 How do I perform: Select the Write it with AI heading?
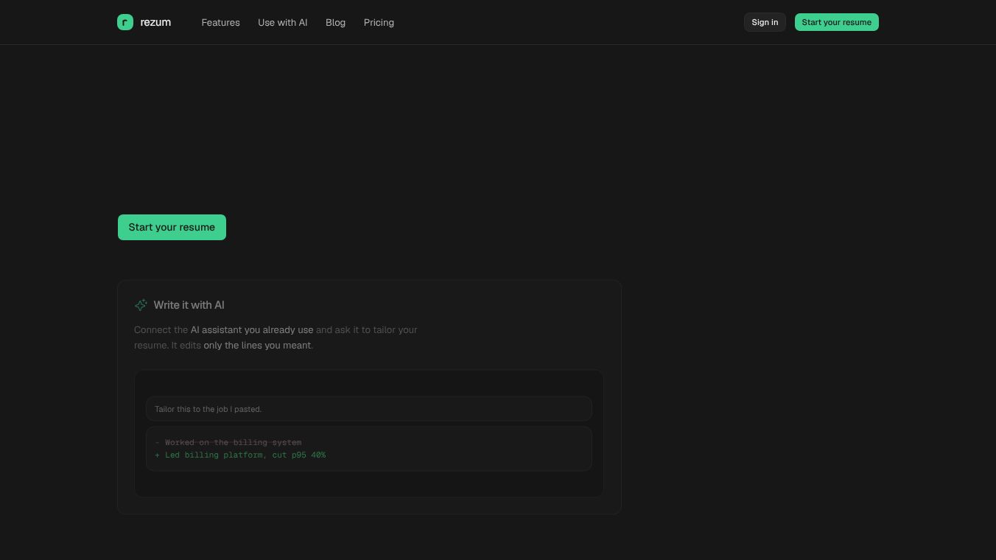[x=189, y=305]
